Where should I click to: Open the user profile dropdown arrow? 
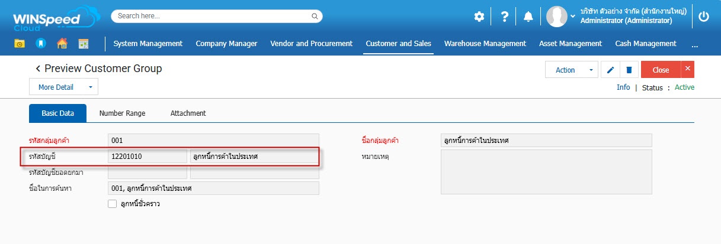573,17
